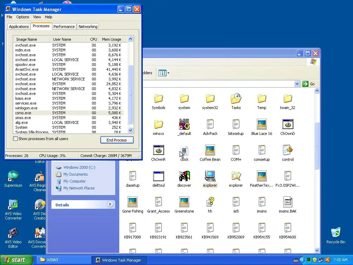Image resolution: width=353 pixels, height=265 pixels.
Task: Sort processes by Image Name column
Action: pos(31,39)
